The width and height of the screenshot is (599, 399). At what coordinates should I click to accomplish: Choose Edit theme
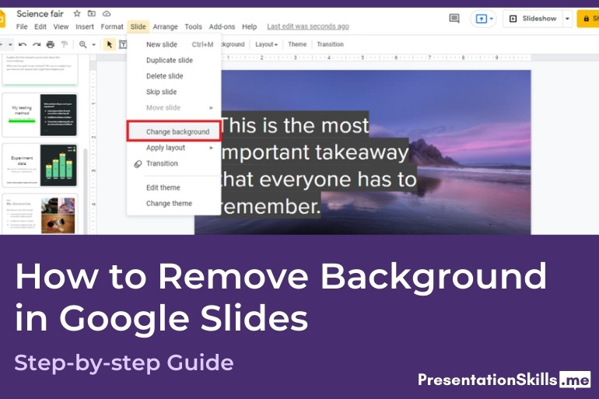(x=174, y=187)
